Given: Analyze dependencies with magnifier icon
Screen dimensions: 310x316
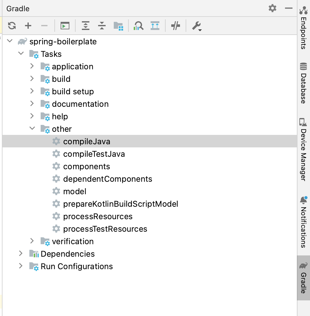Looking at the screenshot, I should [x=138, y=26].
